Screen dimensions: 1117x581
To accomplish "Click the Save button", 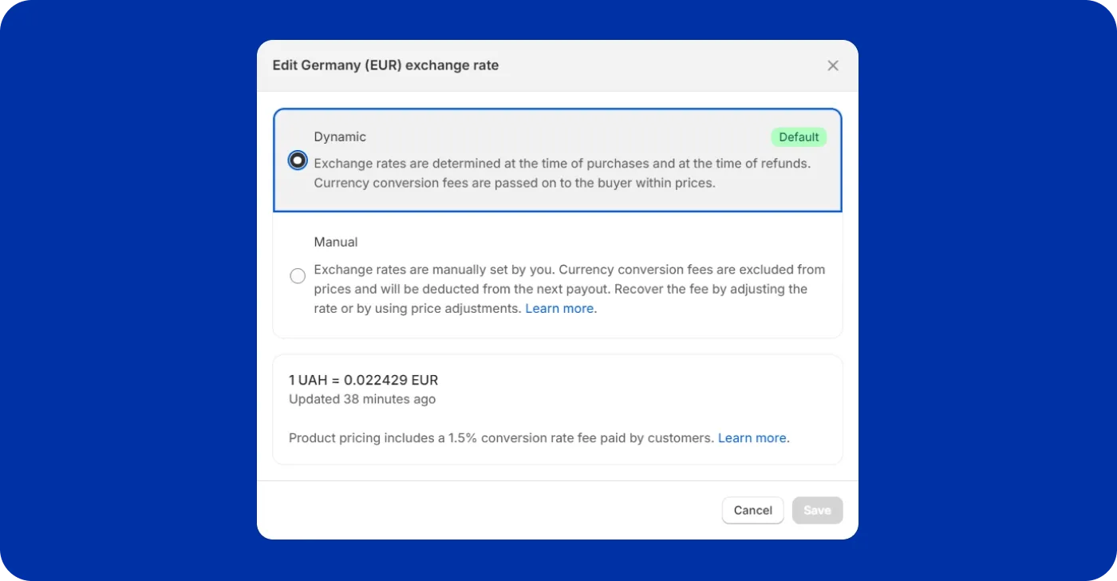I will (817, 510).
